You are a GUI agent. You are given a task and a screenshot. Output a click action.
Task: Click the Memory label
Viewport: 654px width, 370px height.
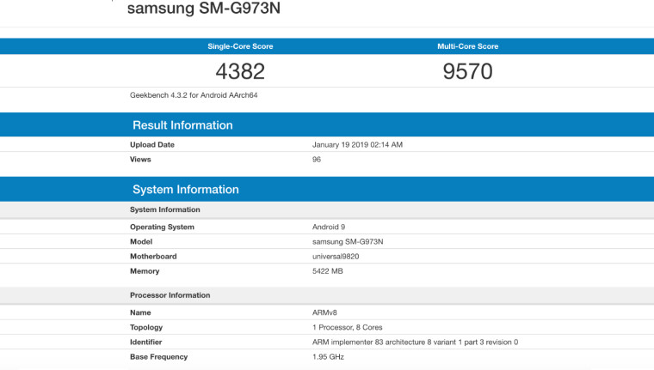[x=145, y=271]
